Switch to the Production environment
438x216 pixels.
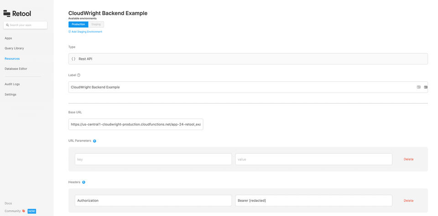tap(78, 24)
